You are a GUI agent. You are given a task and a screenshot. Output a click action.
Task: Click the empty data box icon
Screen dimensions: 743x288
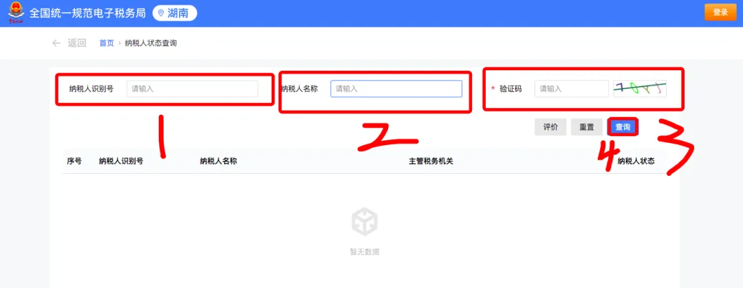(365, 223)
